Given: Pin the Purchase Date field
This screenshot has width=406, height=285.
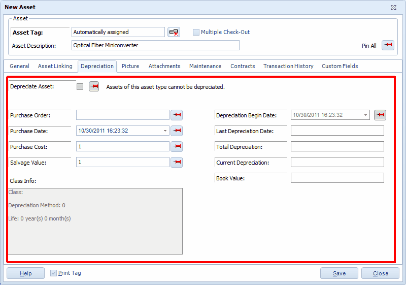Looking at the screenshot, I should click(177, 131).
